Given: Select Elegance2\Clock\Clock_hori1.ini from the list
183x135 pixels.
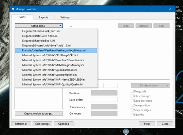Looking at the screenshot, I should pyautogui.click(x=56, y=31).
